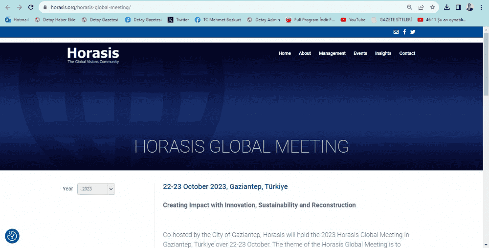Click the scrollbar down arrow
Screen dimensions: 489x248
486,246
